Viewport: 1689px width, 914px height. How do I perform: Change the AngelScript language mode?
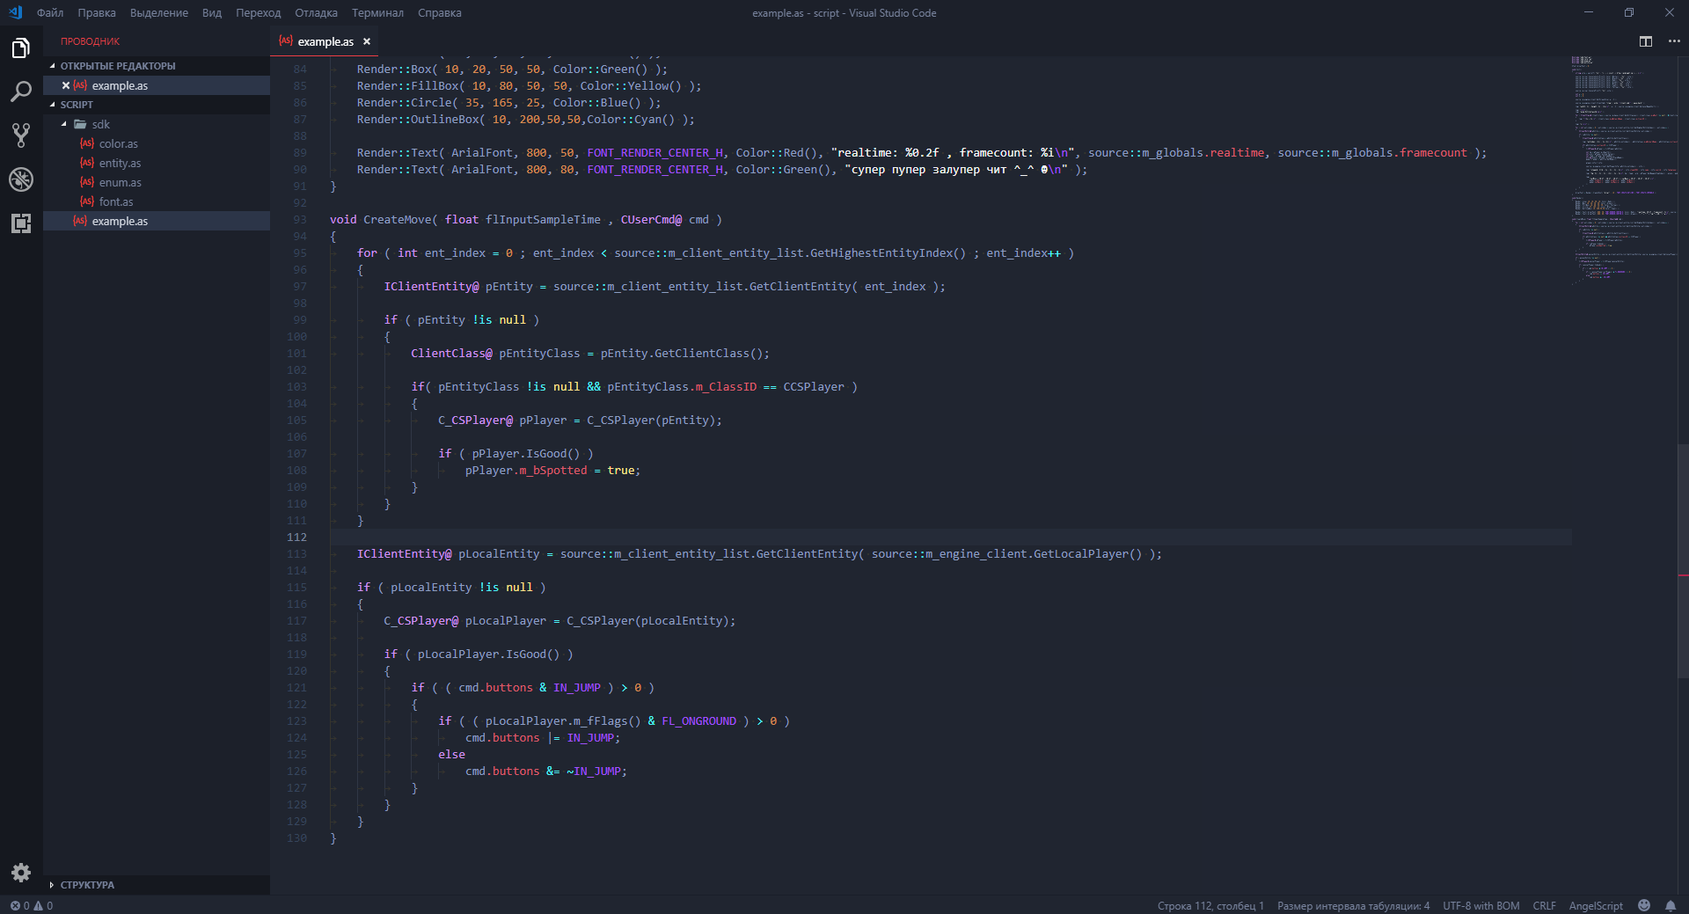(1596, 905)
